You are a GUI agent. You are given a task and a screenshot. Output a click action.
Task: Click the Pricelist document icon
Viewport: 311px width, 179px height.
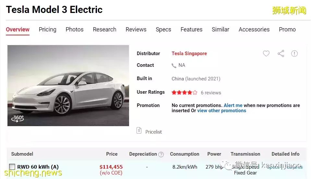[139, 131]
